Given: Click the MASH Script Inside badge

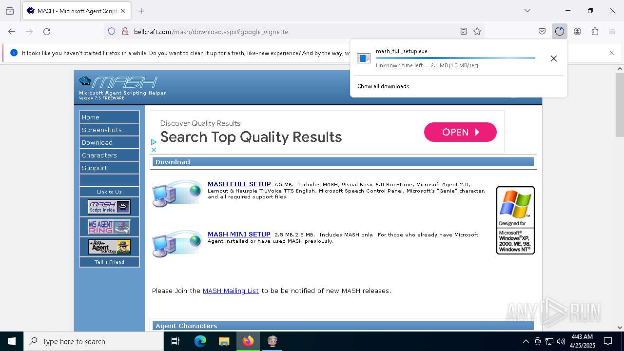Looking at the screenshot, I should coord(109,207).
